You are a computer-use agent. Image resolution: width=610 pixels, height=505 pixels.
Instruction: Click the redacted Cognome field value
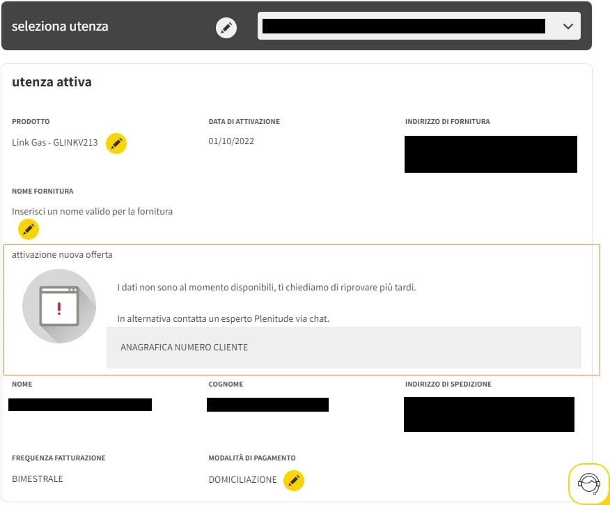(x=267, y=405)
